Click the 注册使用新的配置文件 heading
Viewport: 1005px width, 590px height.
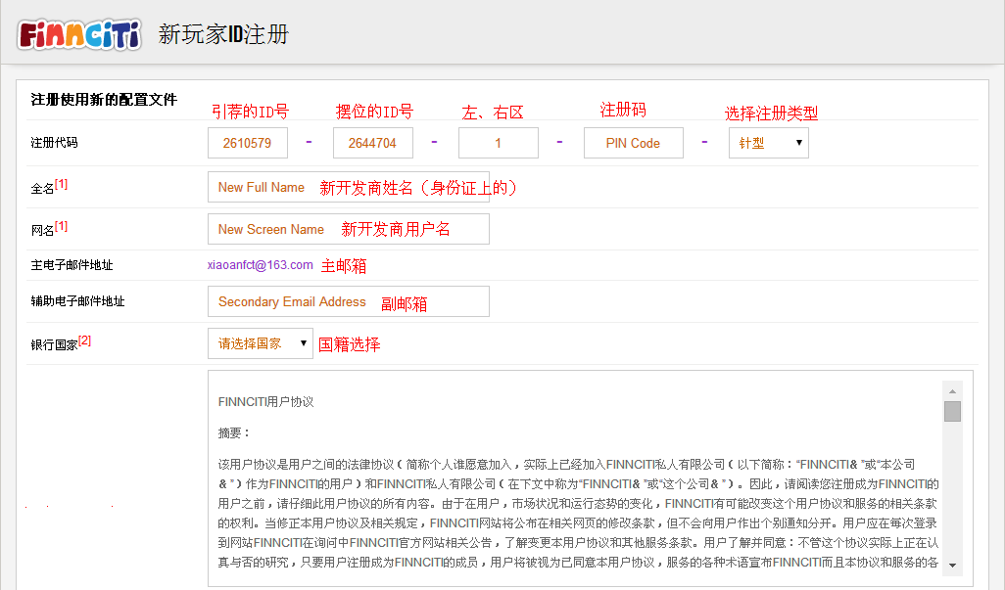click(104, 99)
